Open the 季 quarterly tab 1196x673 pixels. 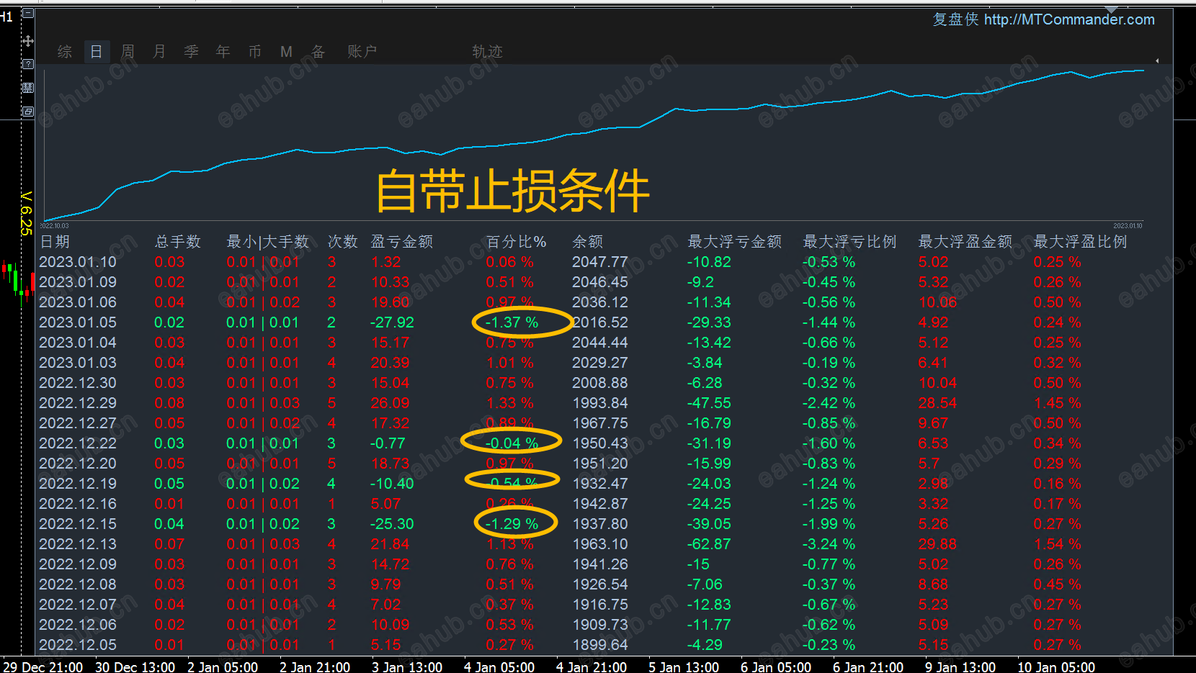click(191, 52)
